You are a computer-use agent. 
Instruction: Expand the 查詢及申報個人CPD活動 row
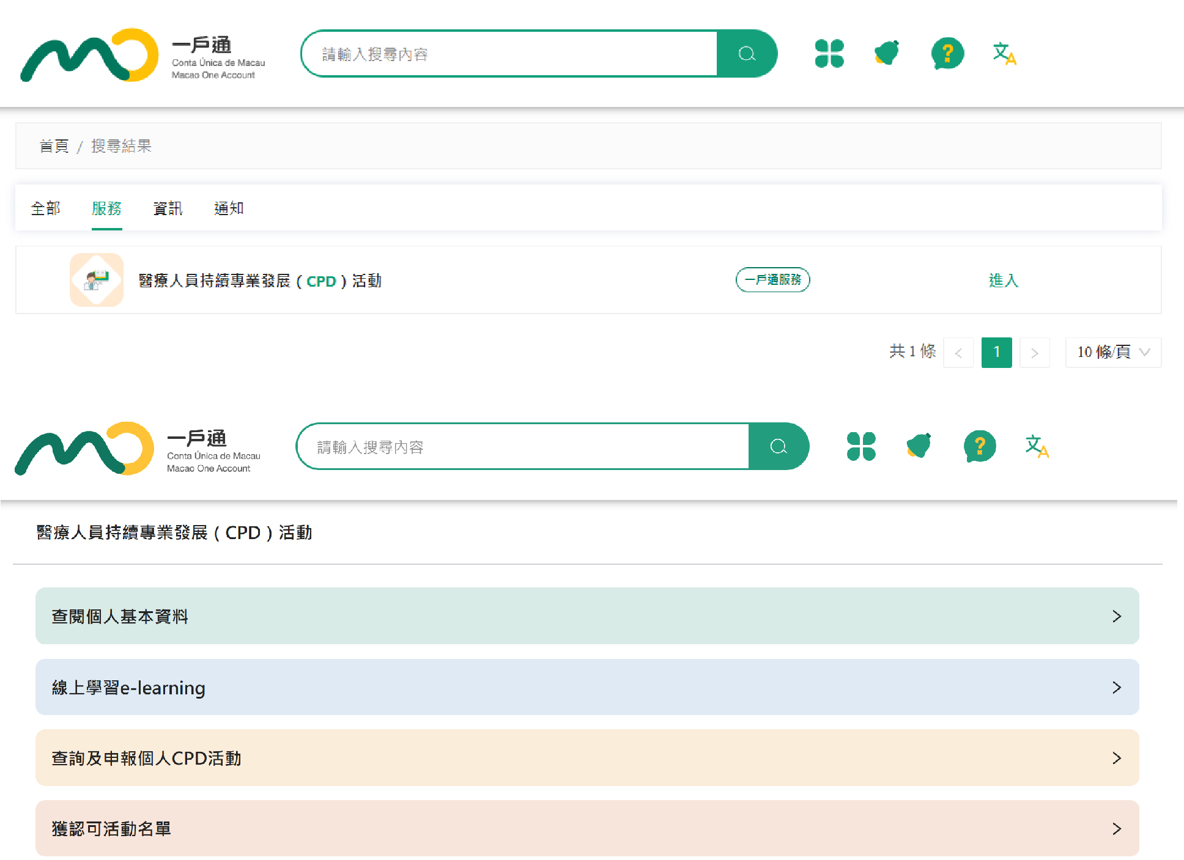pyautogui.click(x=587, y=758)
